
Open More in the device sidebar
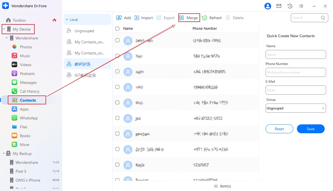click(24, 145)
